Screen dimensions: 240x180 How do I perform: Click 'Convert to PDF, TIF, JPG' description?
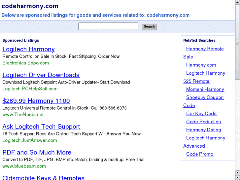point(73,160)
